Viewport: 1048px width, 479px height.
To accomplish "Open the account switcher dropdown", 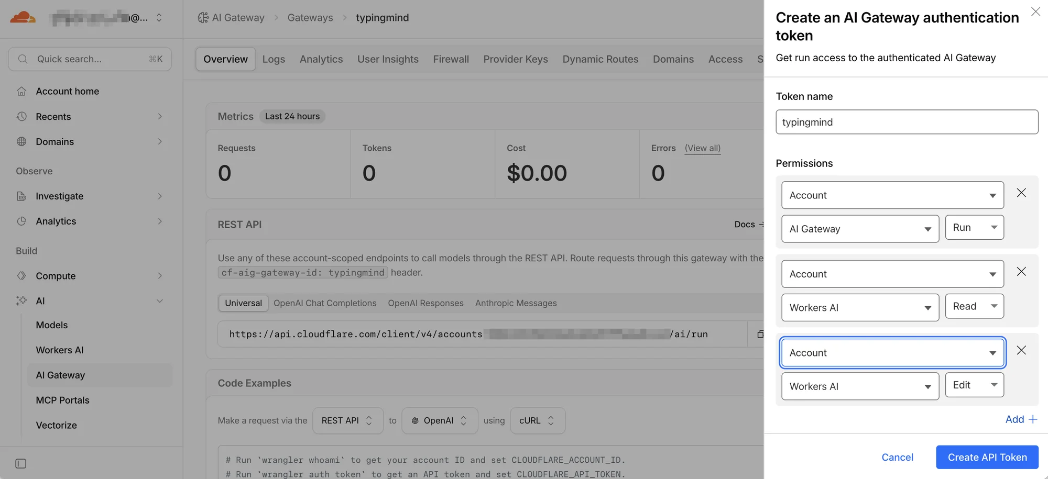I will [159, 18].
